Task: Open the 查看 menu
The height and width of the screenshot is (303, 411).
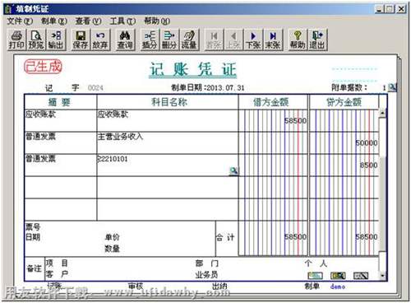Action: click(x=88, y=21)
